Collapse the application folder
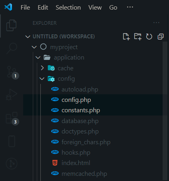 pos(38,58)
